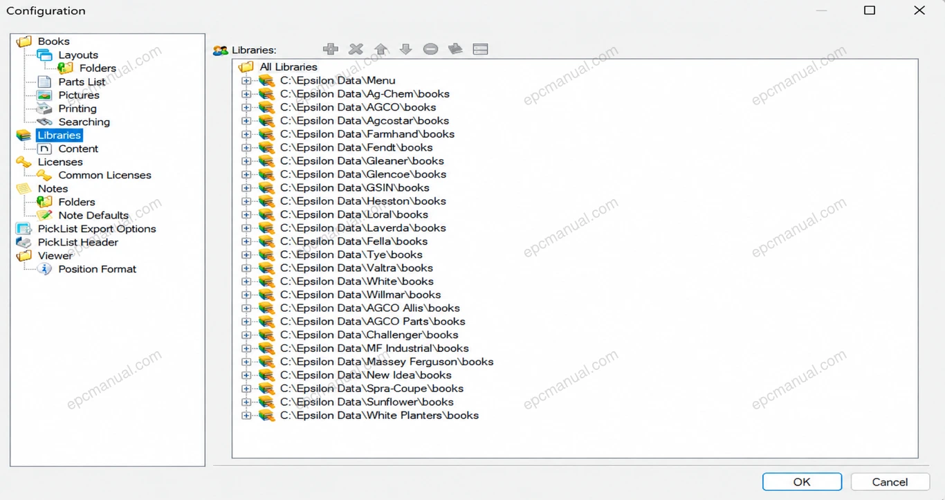This screenshot has width=945, height=500.
Task: Expand the C:\Epsilon Data\Menu library node
Action: pyautogui.click(x=246, y=81)
